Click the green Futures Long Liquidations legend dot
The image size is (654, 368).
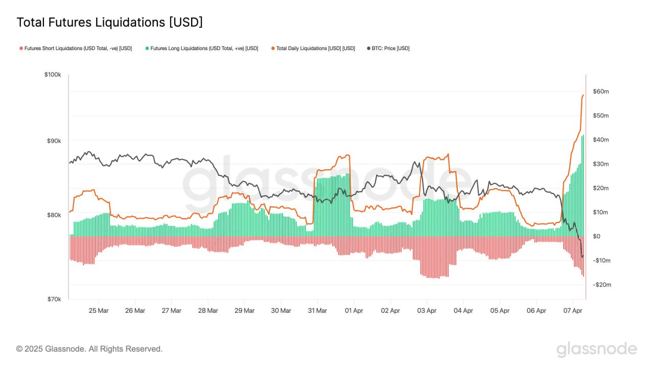click(147, 49)
